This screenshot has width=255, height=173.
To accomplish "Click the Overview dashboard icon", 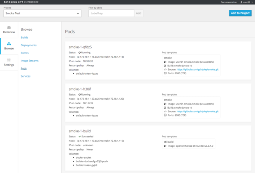I will [9, 27].
